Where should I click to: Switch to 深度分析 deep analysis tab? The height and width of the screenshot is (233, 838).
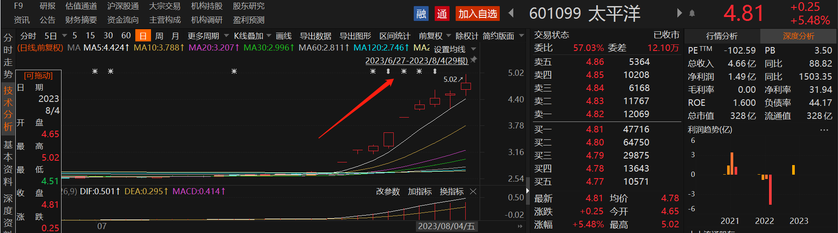point(799,36)
